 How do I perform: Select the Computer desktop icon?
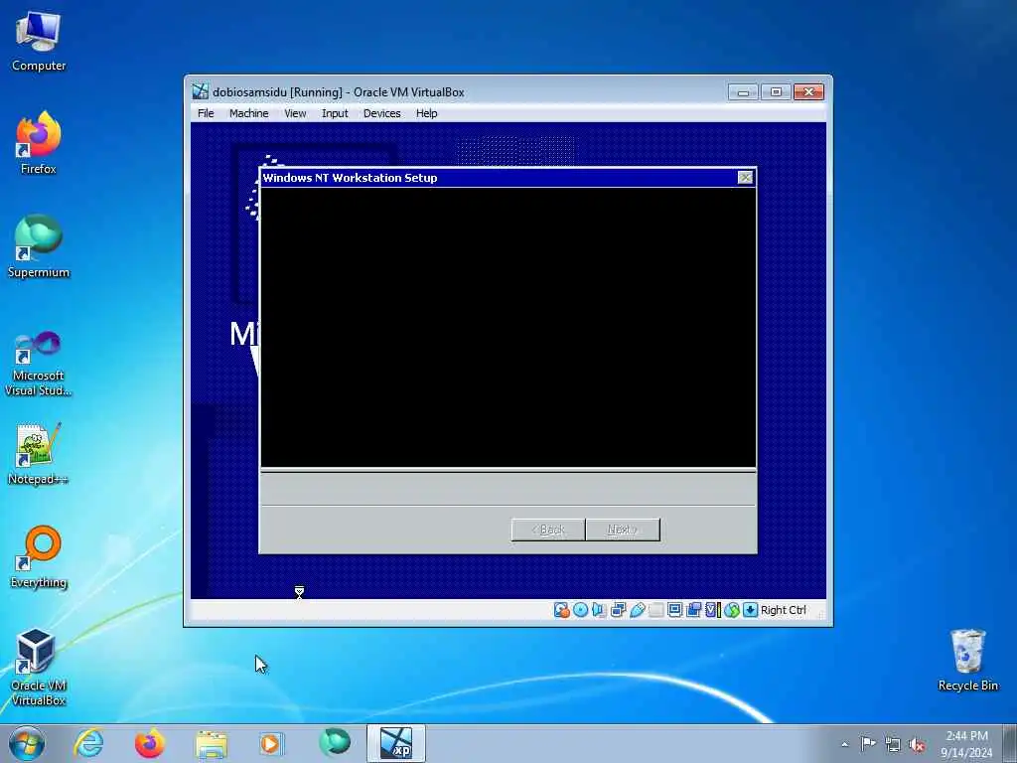pos(39,42)
